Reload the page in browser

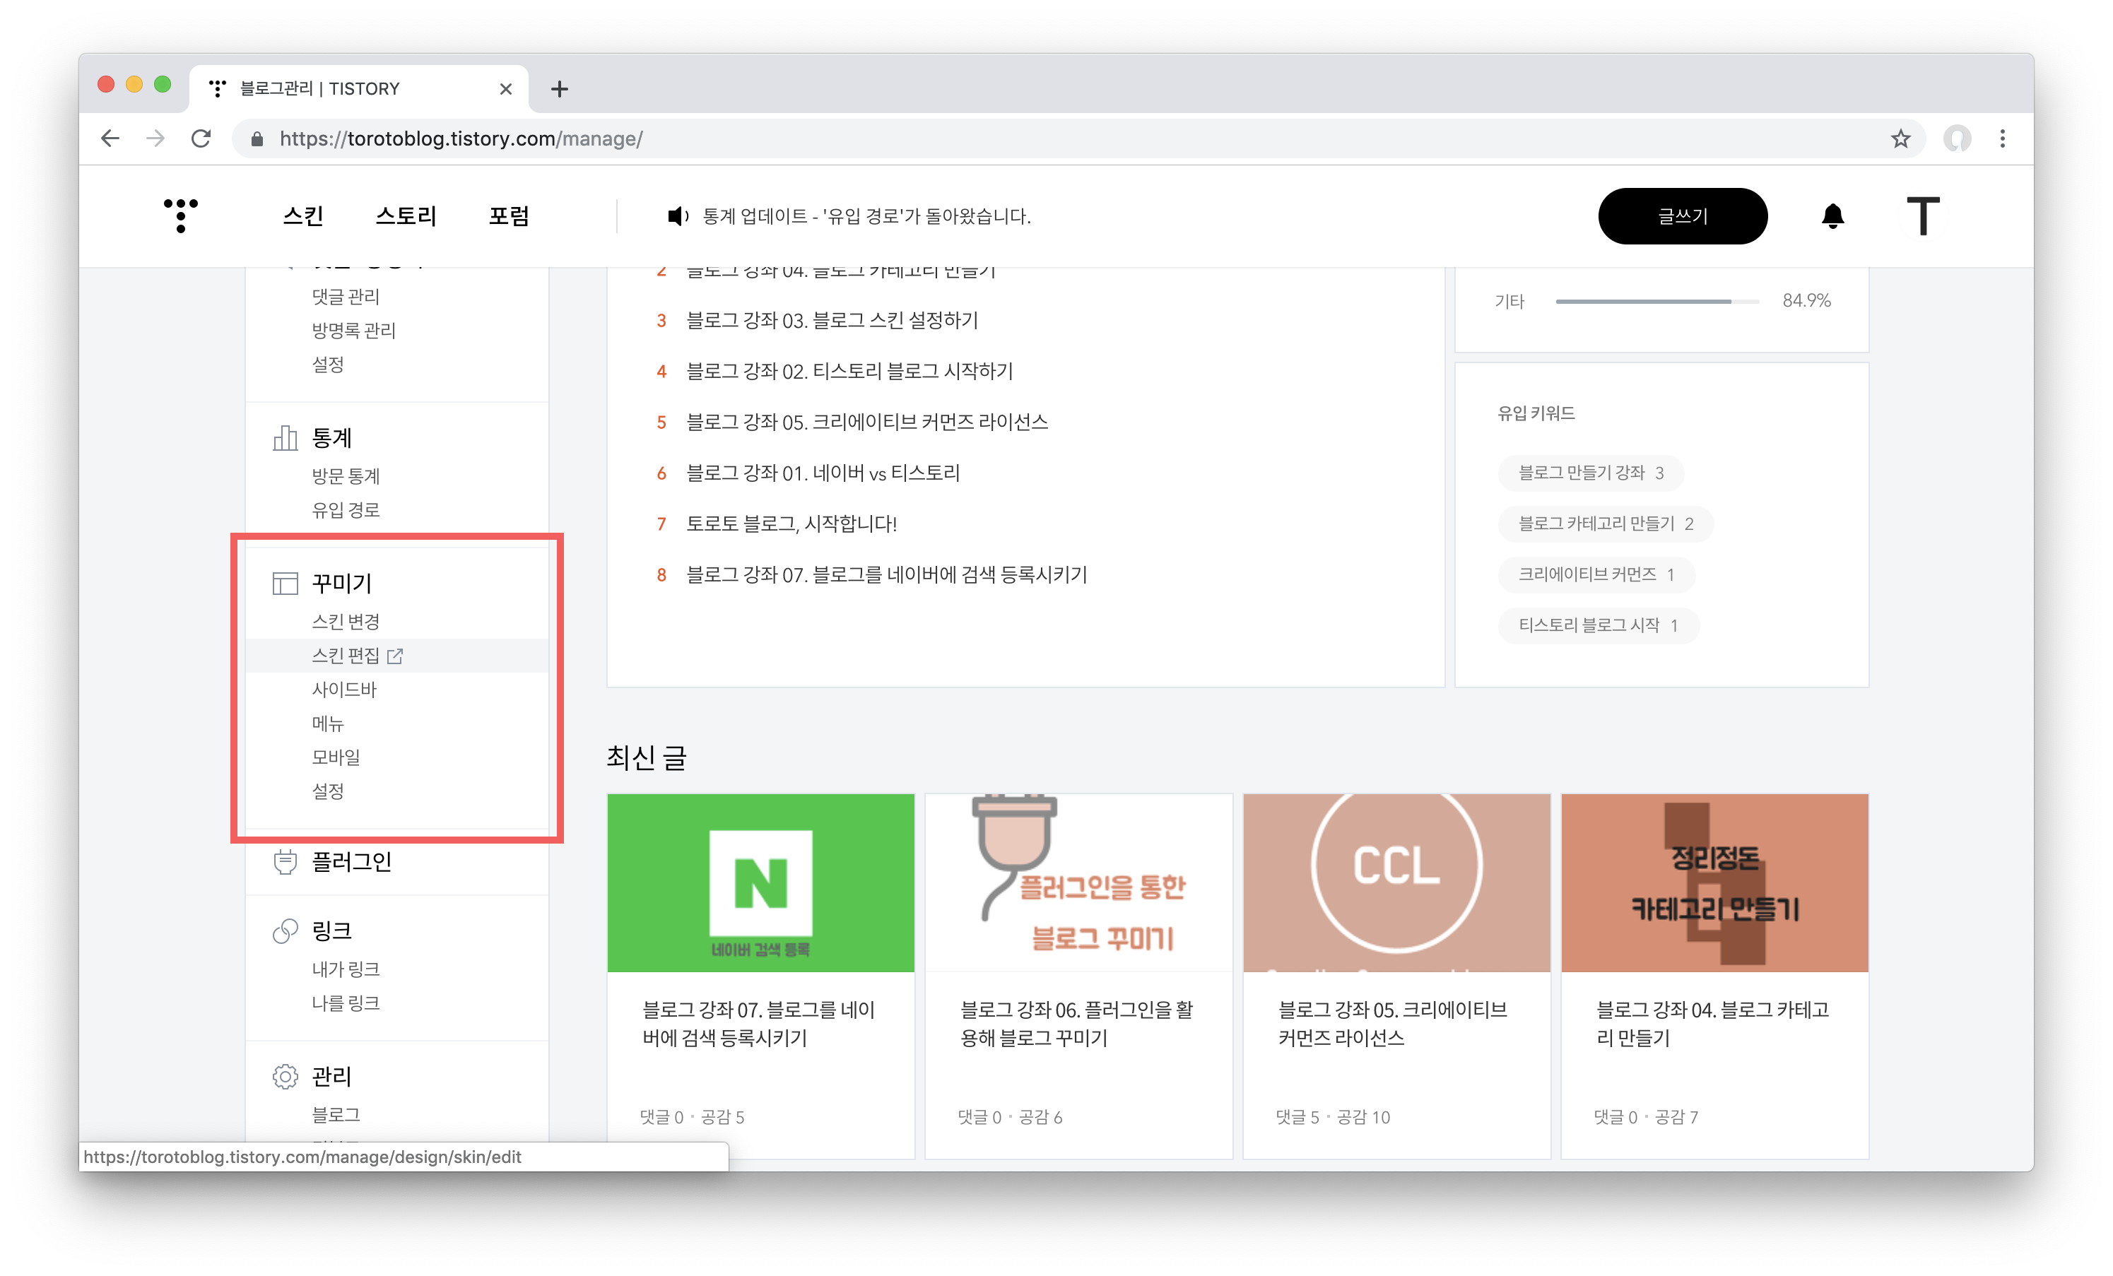(201, 139)
